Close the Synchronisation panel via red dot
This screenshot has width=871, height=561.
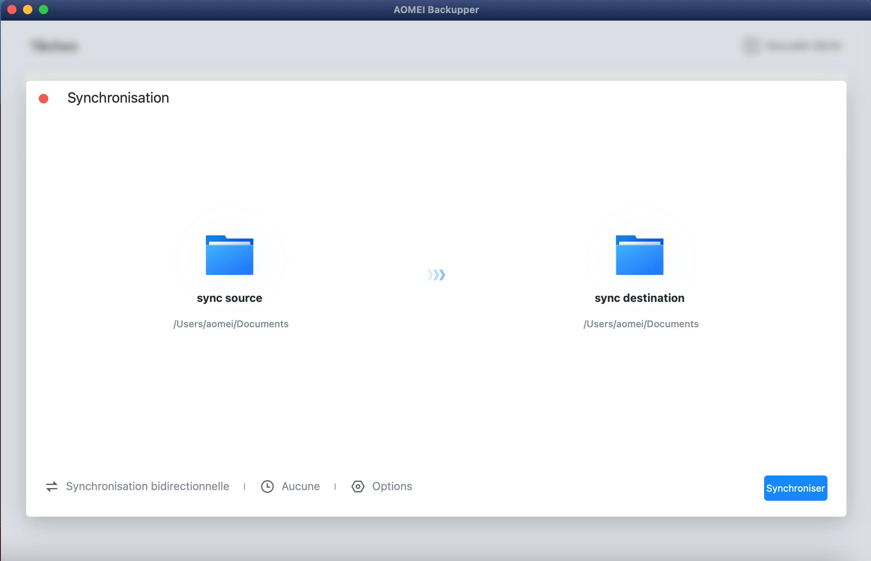click(44, 98)
